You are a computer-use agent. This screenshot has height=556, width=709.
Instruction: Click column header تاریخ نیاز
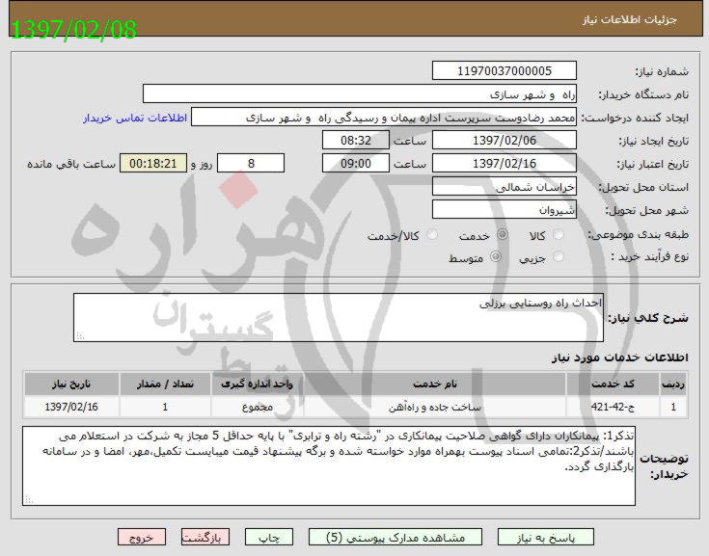tap(71, 384)
